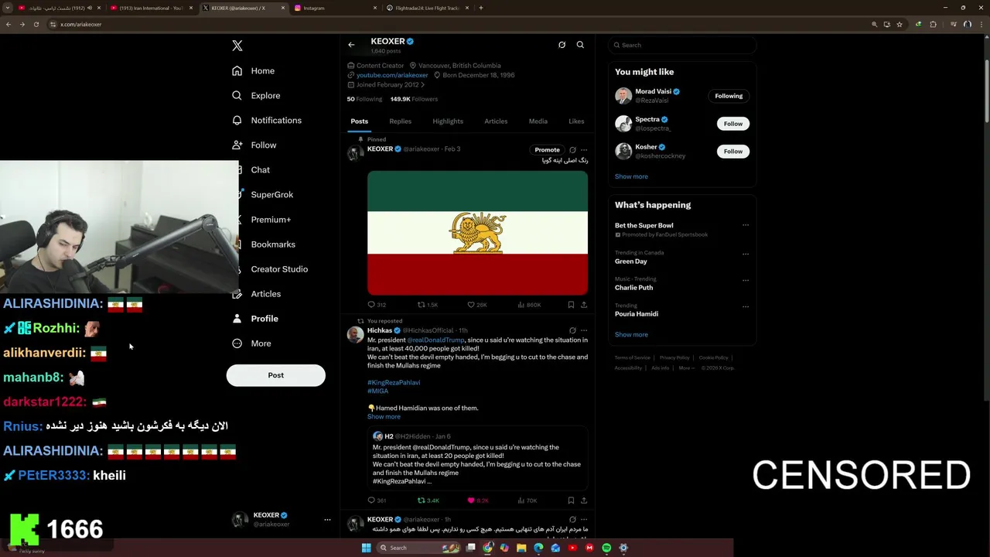
Task: Like the pinned post with 26K likes
Action: (476, 305)
